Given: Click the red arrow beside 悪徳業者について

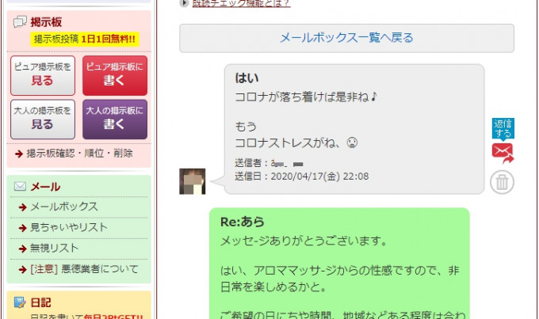Looking at the screenshot, I should click(23, 270).
